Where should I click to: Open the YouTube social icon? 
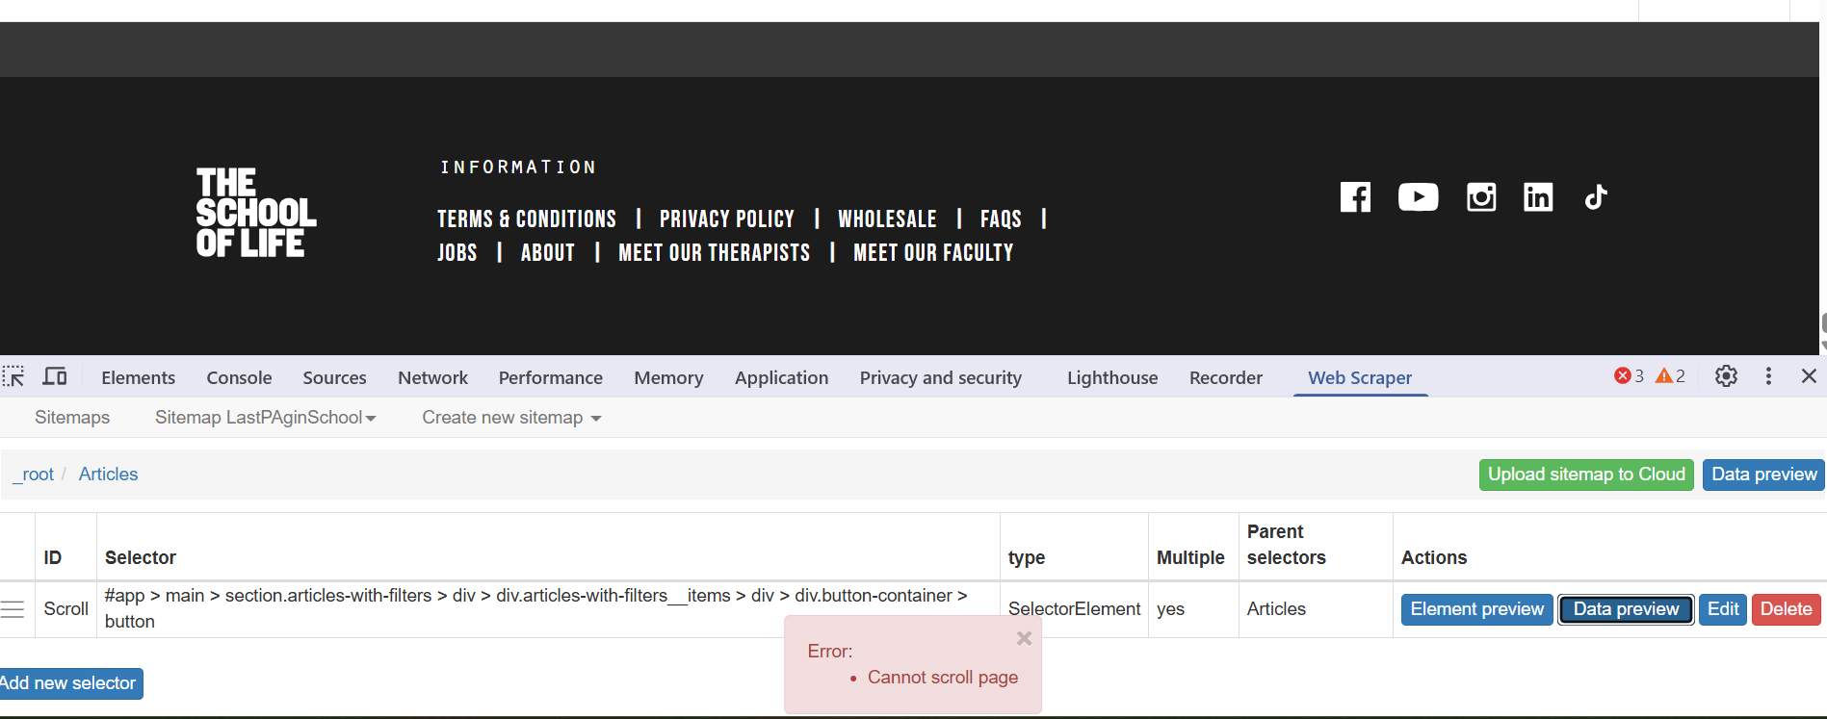[x=1418, y=197]
